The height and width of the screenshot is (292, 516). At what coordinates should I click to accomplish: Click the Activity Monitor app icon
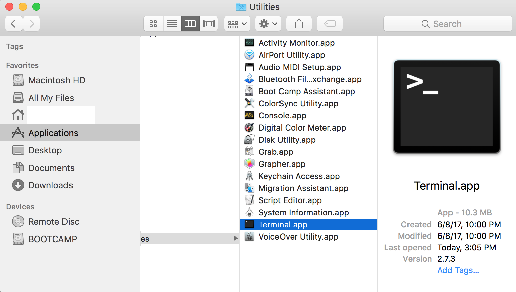click(249, 43)
